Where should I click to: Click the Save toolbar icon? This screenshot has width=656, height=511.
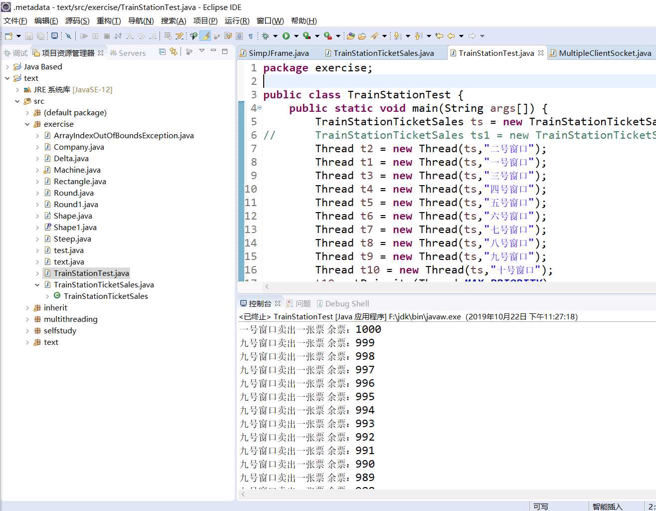click(29, 36)
